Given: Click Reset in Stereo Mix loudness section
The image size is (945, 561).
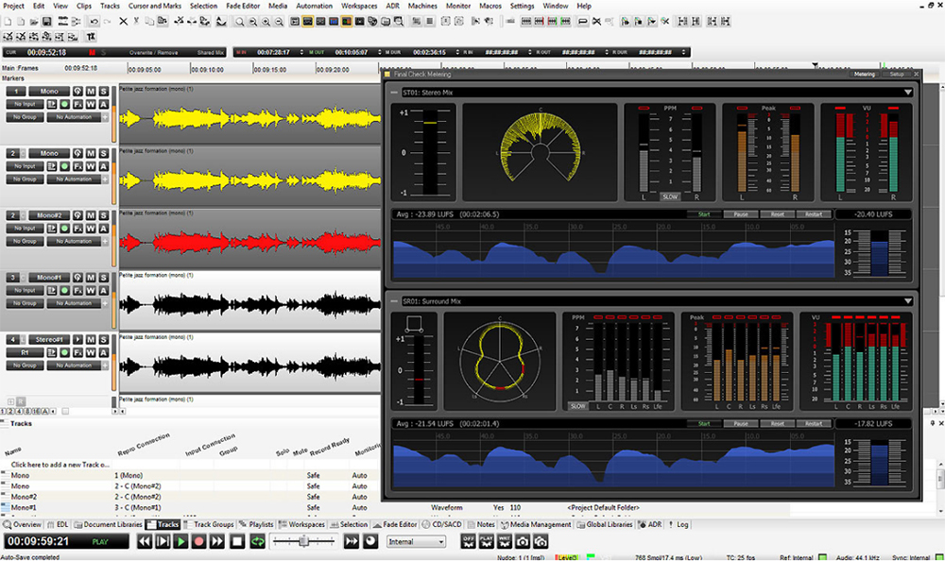Looking at the screenshot, I should tap(778, 214).
